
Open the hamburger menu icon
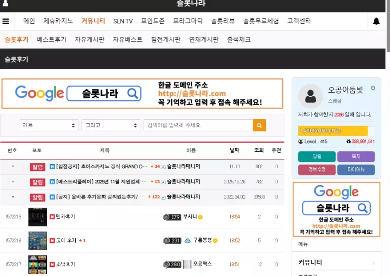click(6, 21)
